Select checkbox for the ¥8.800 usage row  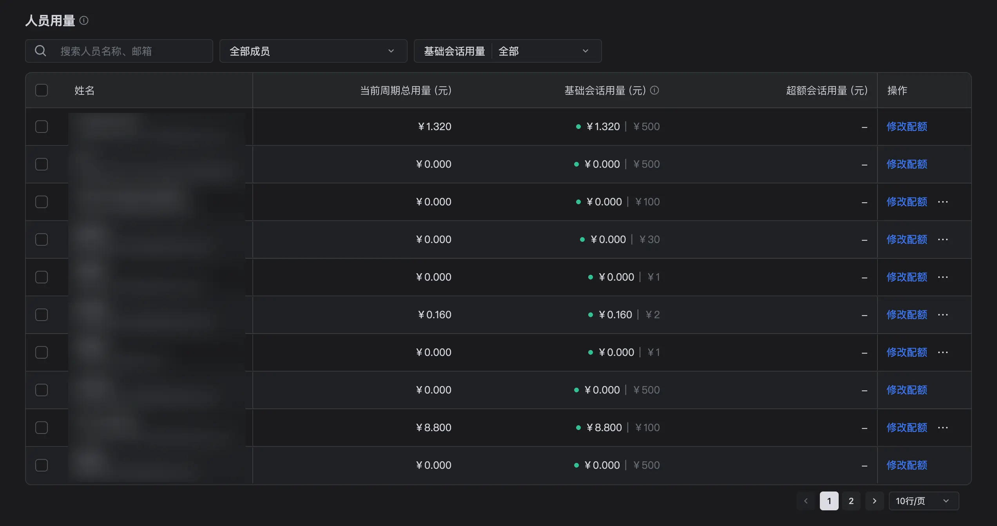42,428
